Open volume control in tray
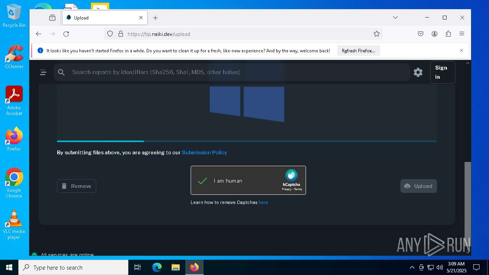The width and height of the screenshot is (489, 275). click(x=440, y=267)
